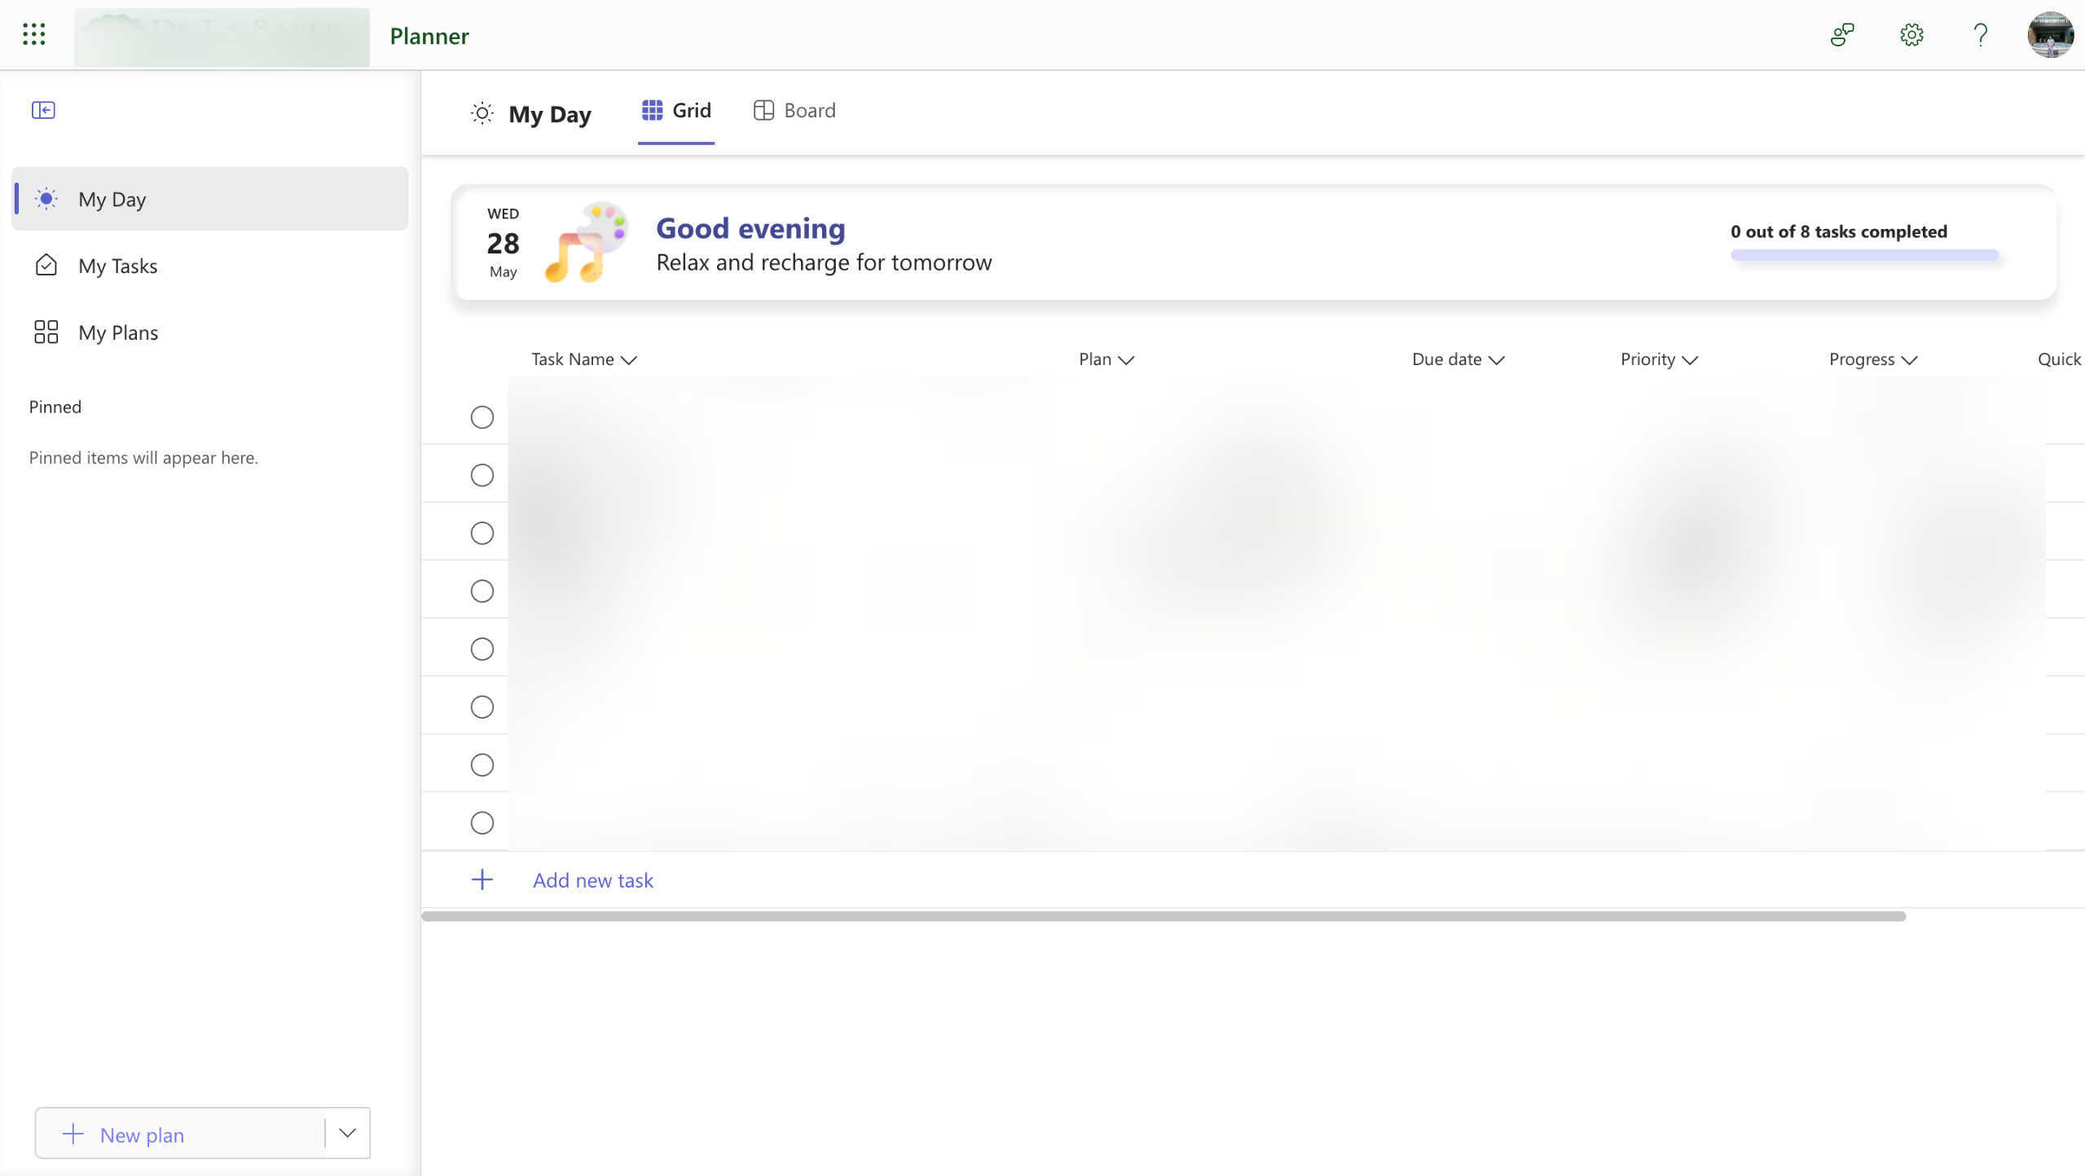Switch to the Board tab
Image resolution: width=2085 pixels, height=1176 pixels.
click(794, 111)
